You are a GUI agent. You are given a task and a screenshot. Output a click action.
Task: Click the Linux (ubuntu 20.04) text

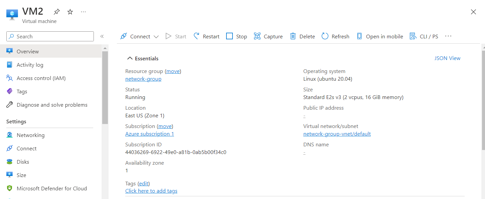tap(328, 79)
